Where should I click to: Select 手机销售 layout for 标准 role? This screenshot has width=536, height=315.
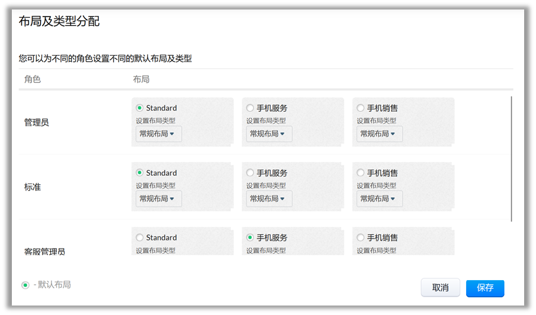point(360,173)
